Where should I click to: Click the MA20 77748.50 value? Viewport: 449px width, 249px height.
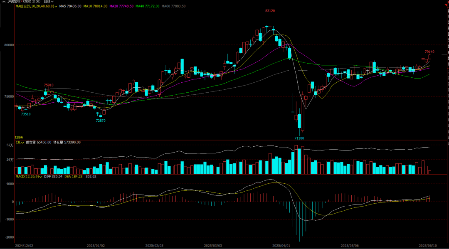point(121,6)
